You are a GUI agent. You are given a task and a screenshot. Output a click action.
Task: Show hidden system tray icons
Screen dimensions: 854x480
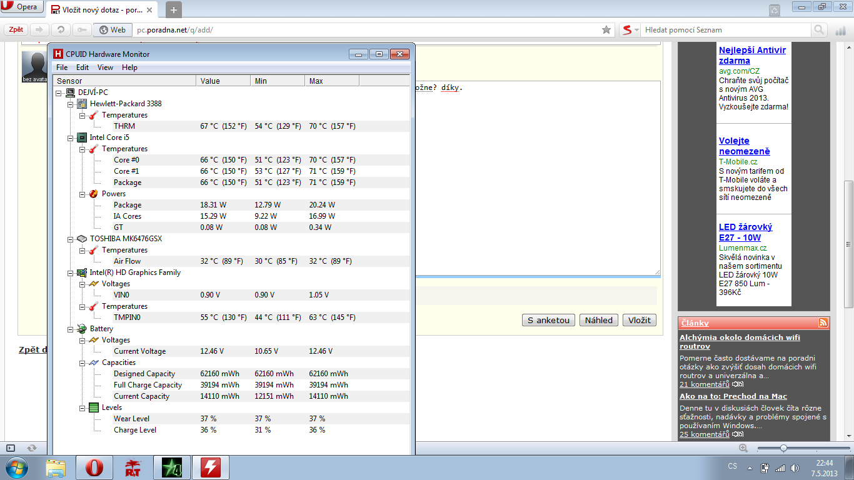coord(750,467)
